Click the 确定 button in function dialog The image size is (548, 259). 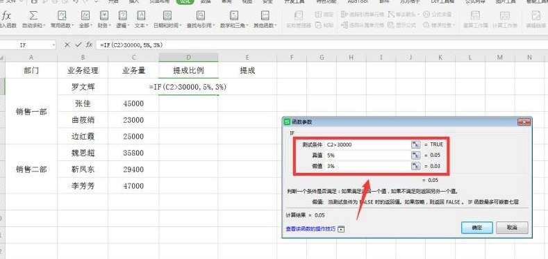coord(476,228)
